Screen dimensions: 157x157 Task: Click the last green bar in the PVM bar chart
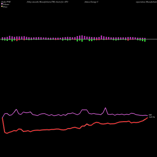145,41
